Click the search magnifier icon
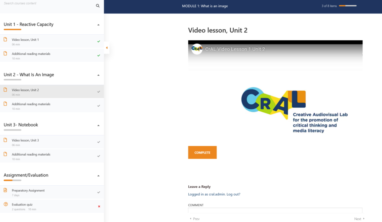The height and width of the screenshot is (222, 382). [98, 6]
